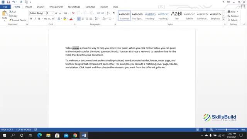
Task: Open Replace dialog
Action: click(x=233, y=16)
